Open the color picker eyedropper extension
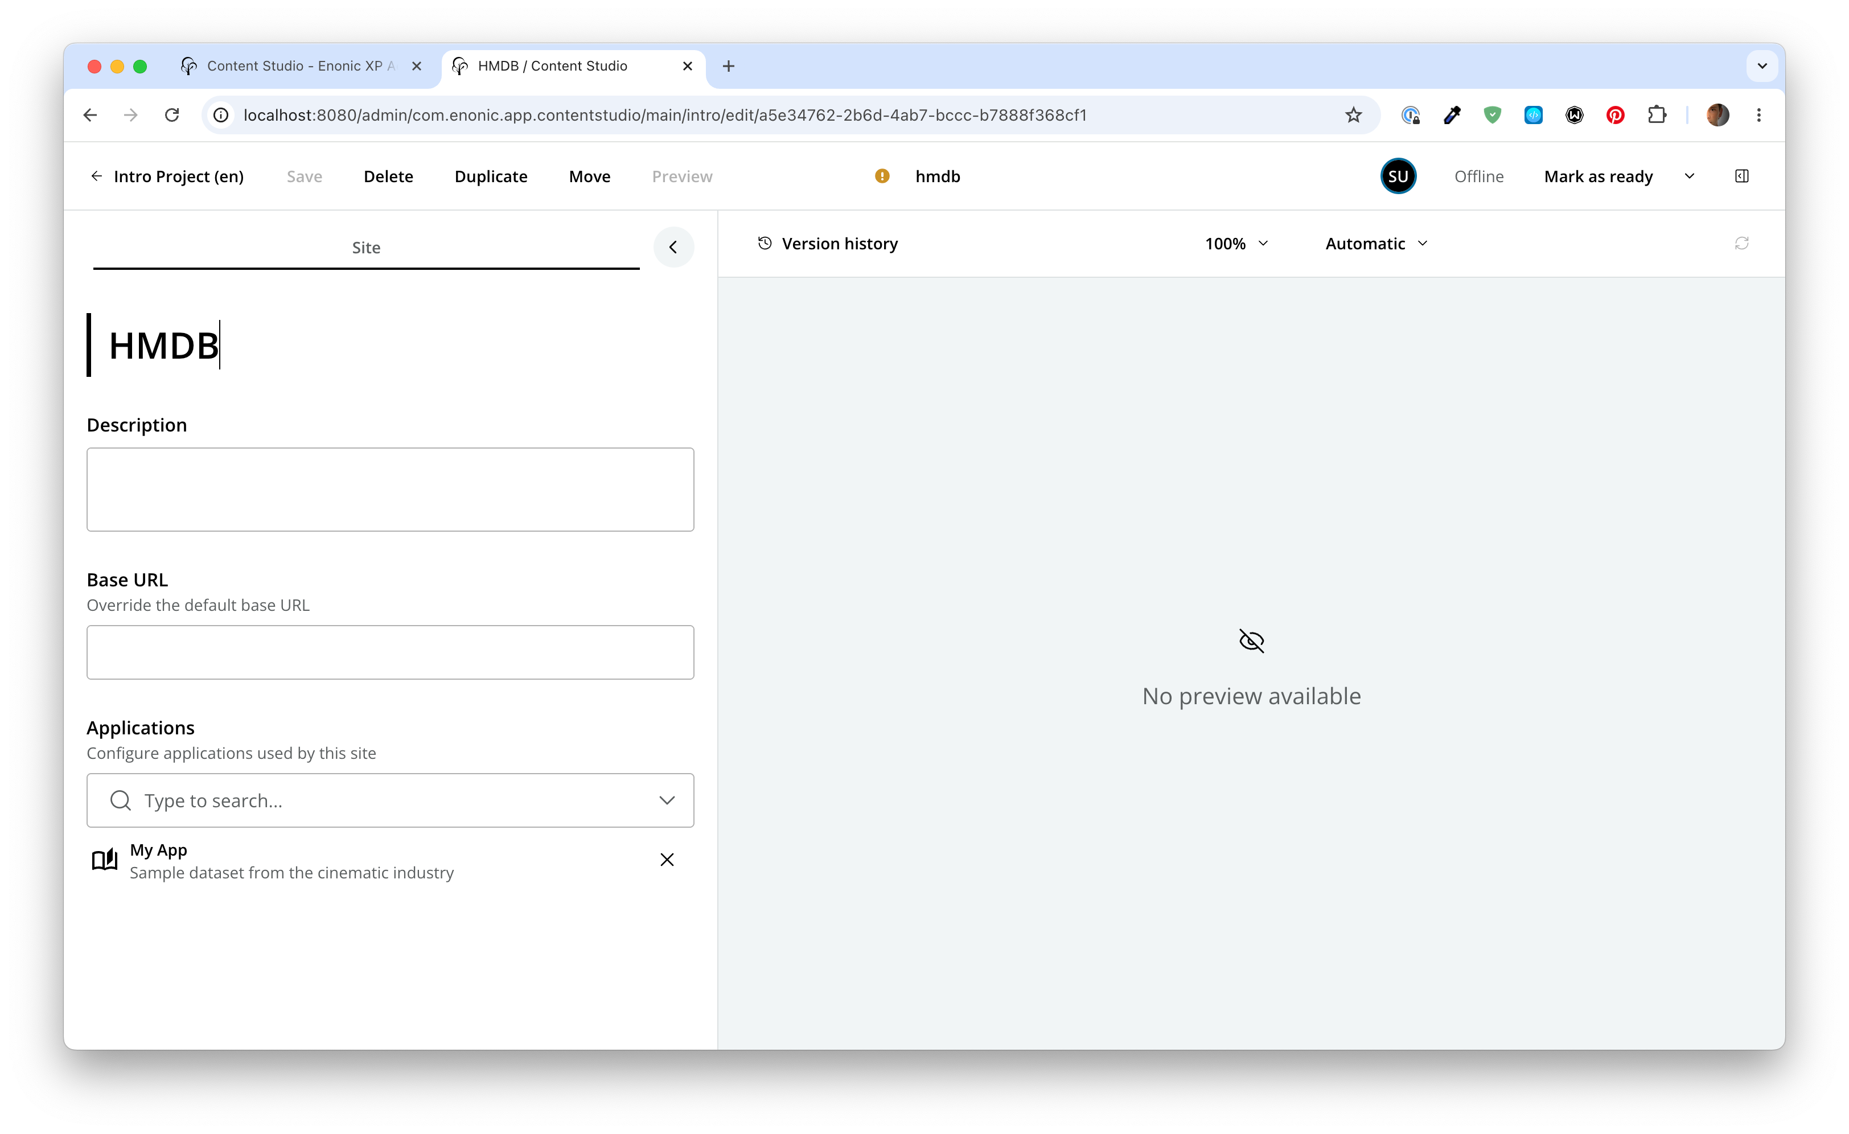The image size is (1849, 1134). (1451, 115)
